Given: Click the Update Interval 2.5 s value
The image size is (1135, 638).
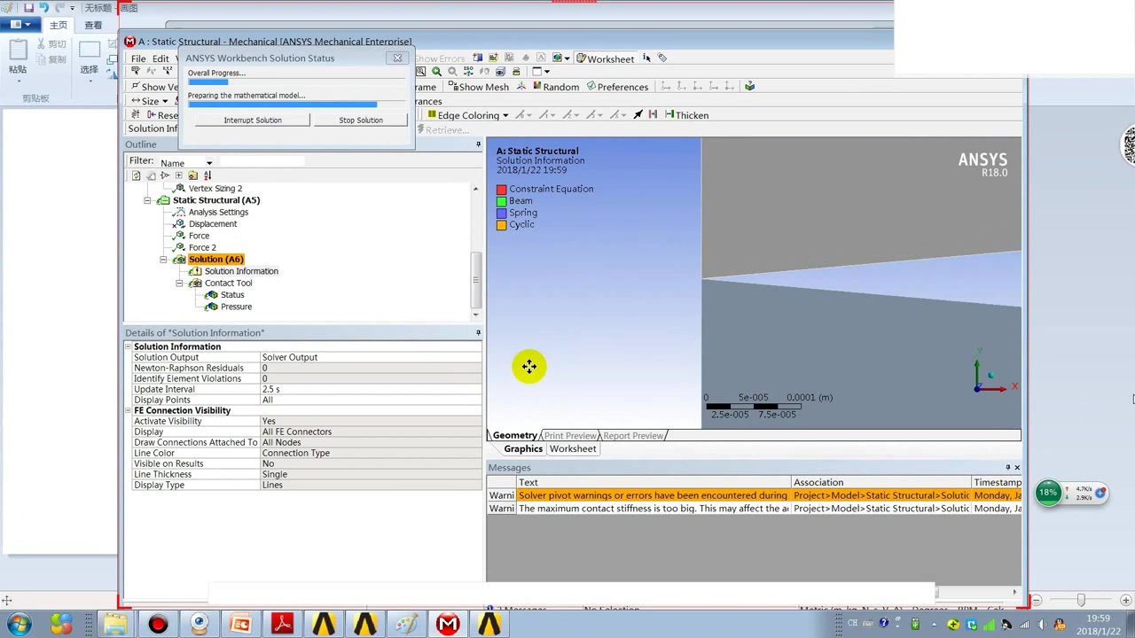Looking at the screenshot, I should tap(371, 389).
